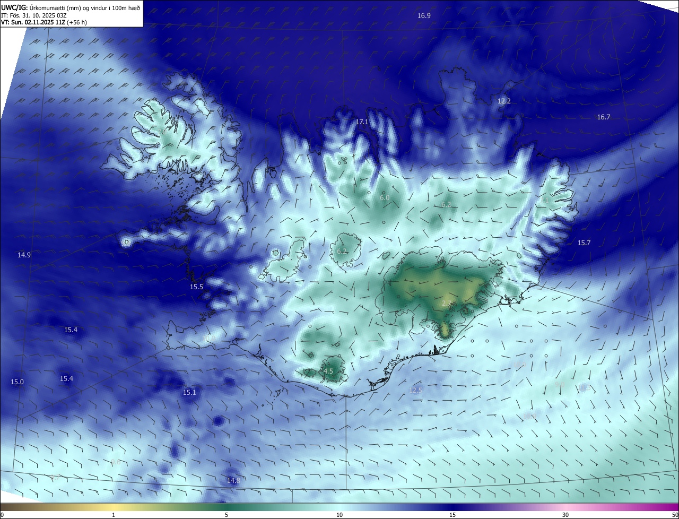
Task: Select the 4.5 value on the southern glacier
Action: click(x=328, y=371)
